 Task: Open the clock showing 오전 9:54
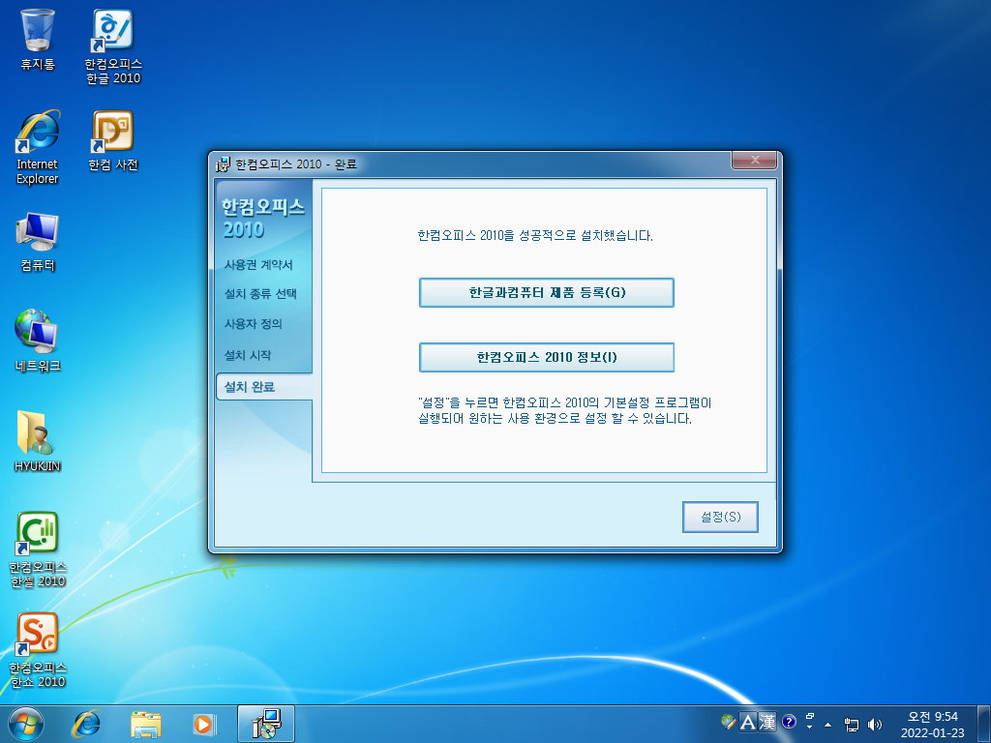coord(932,725)
